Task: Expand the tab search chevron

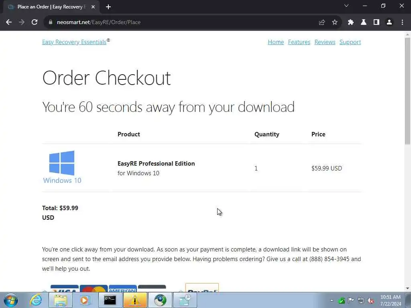Action: 346,6
